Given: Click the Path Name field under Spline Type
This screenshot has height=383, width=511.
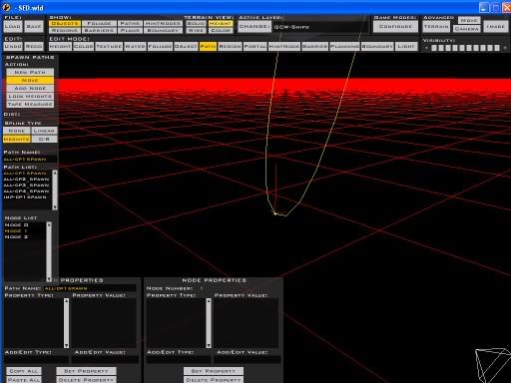Looking at the screenshot, I should [x=30, y=160].
